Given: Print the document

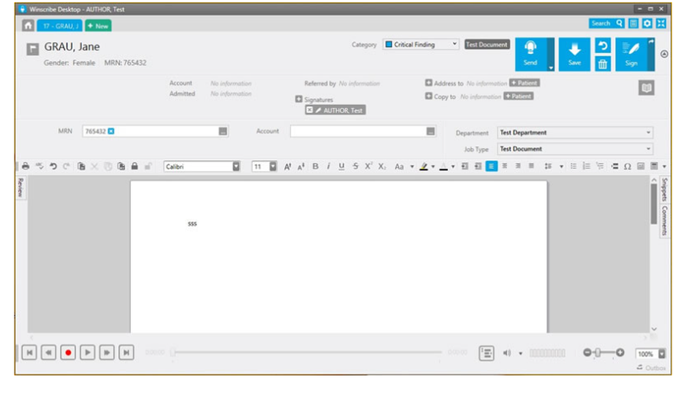Looking at the screenshot, I should coord(26,166).
